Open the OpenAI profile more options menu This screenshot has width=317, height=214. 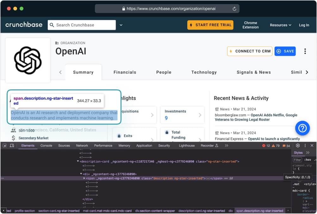[305, 51]
